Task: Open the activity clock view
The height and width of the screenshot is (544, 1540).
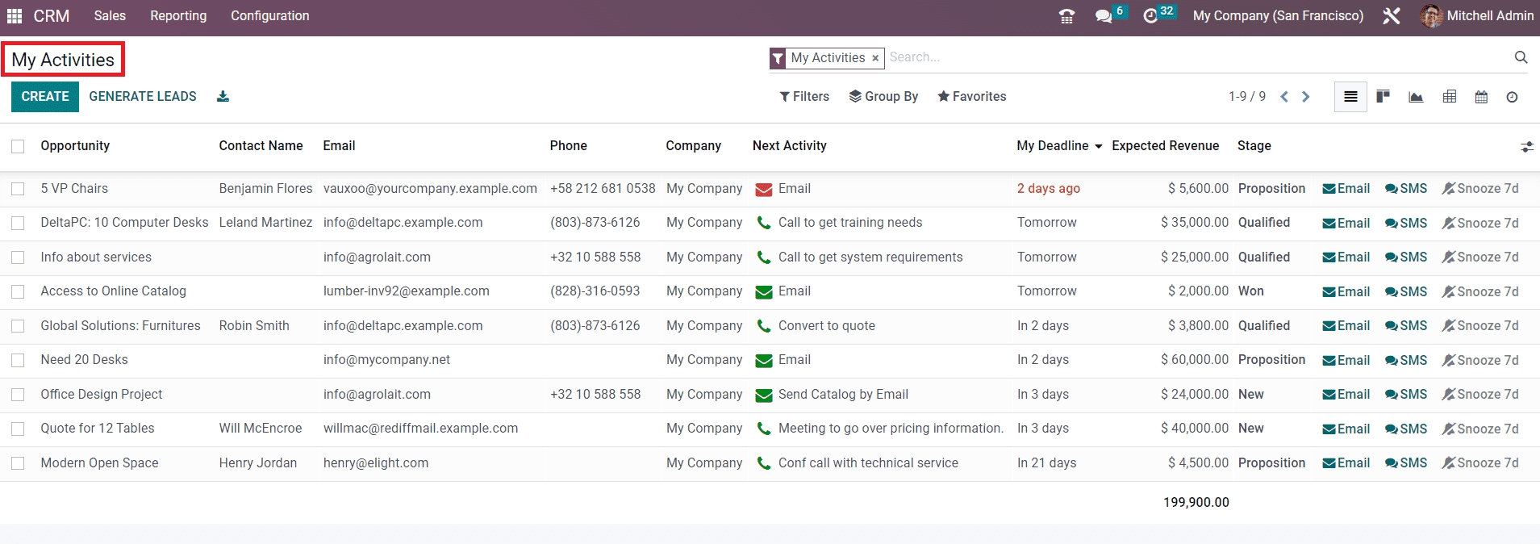Action: point(1512,97)
